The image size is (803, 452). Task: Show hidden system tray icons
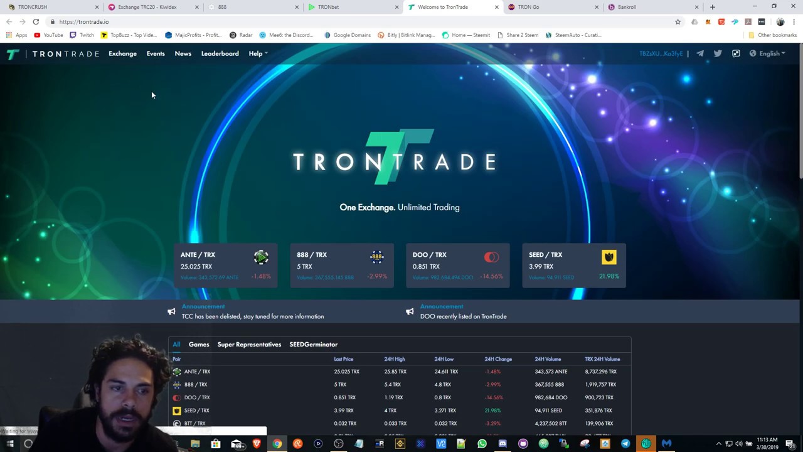point(718,444)
